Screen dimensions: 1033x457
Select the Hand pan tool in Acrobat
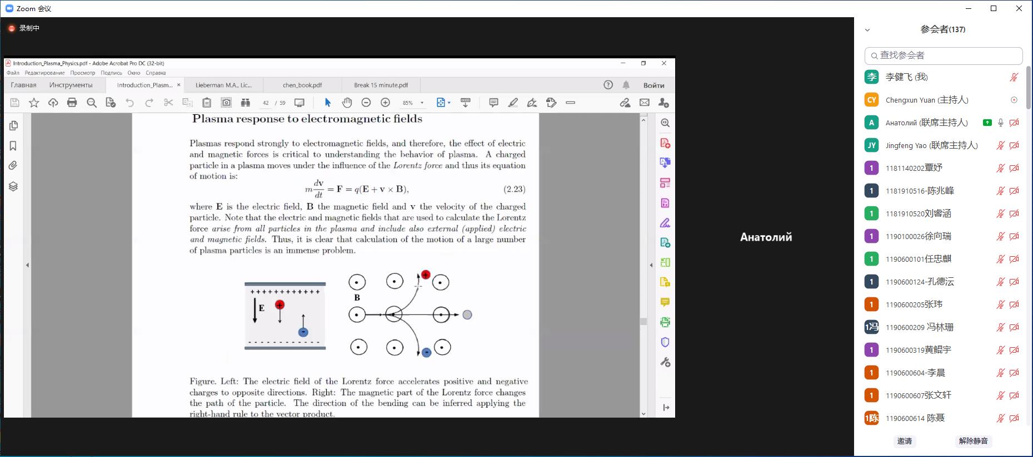[x=347, y=103]
